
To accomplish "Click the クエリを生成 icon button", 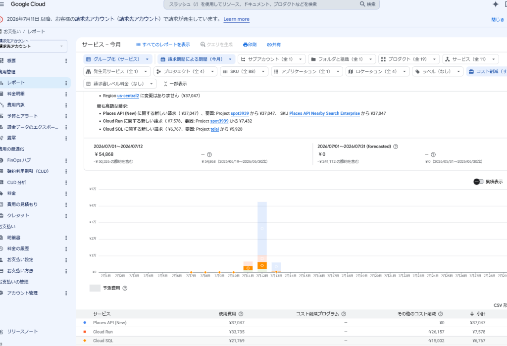I will point(216,45).
